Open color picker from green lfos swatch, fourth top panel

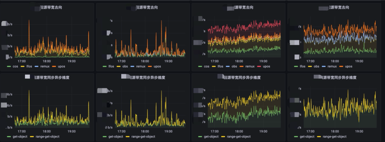(296, 67)
